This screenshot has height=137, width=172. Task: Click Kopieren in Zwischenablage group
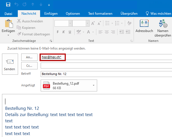(x=26, y=27)
